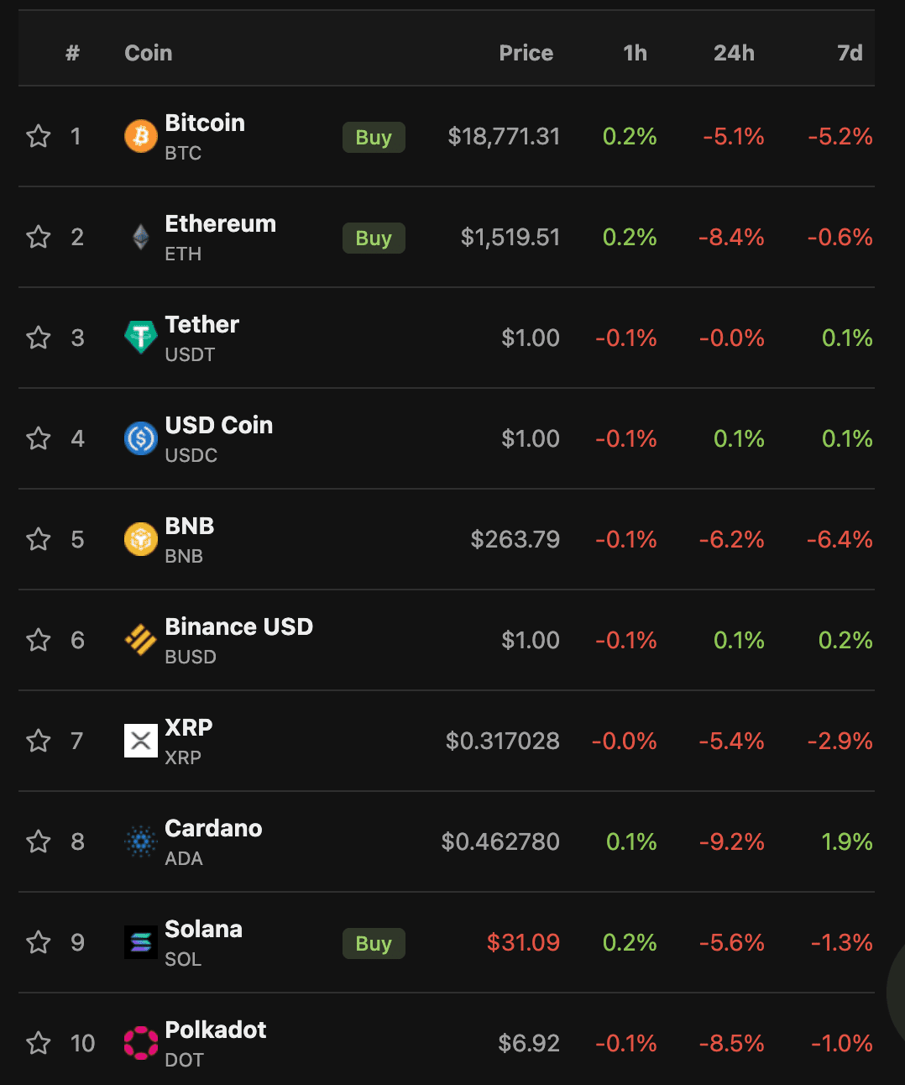Sort by the 24h change column

tap(734, 53)
